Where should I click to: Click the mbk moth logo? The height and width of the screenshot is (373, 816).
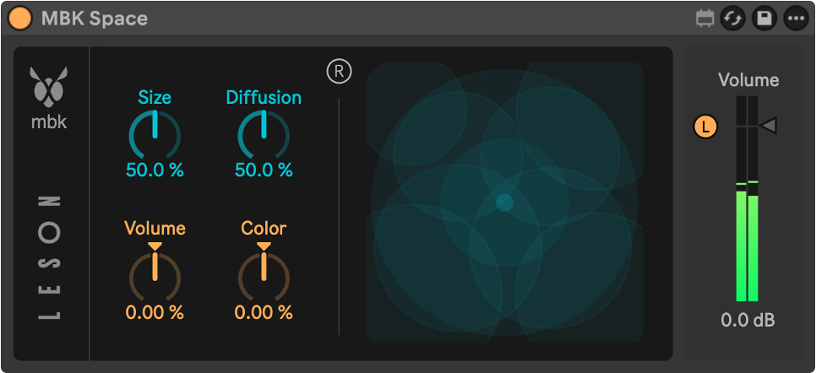coord(49,84)
